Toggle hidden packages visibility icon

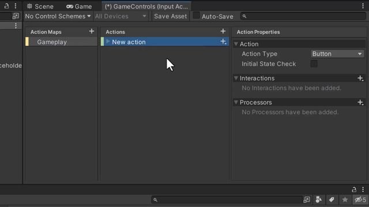click(x=360, y=200)
